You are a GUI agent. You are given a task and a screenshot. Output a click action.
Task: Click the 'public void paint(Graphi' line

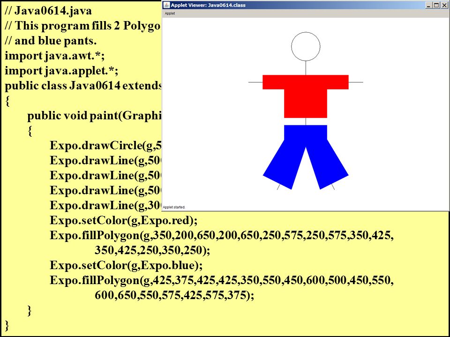tap(95, 116)
